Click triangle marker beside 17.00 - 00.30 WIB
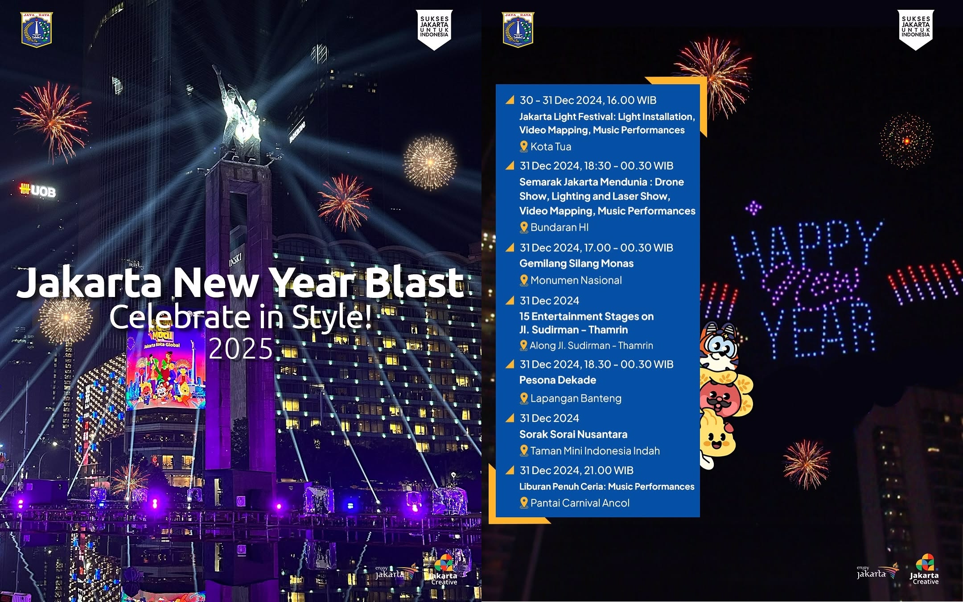 tap(510, 247)
